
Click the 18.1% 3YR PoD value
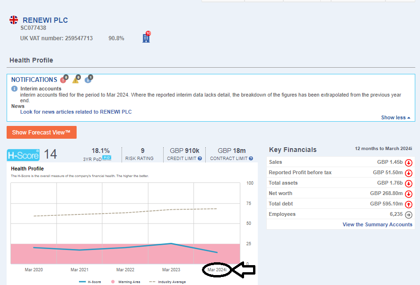click(101, 151)
